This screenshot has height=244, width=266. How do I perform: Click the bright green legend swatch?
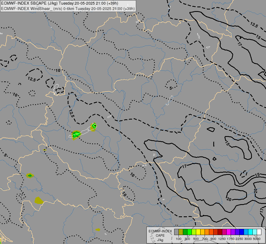point(189,232)
